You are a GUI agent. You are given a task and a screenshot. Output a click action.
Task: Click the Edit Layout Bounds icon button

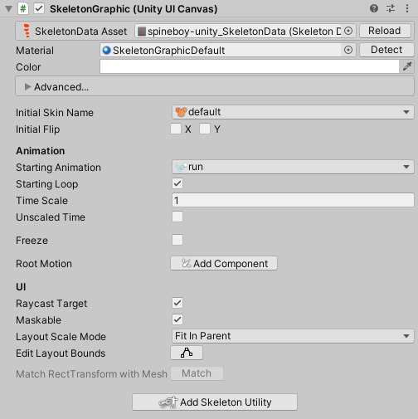(x=187, y=353)
